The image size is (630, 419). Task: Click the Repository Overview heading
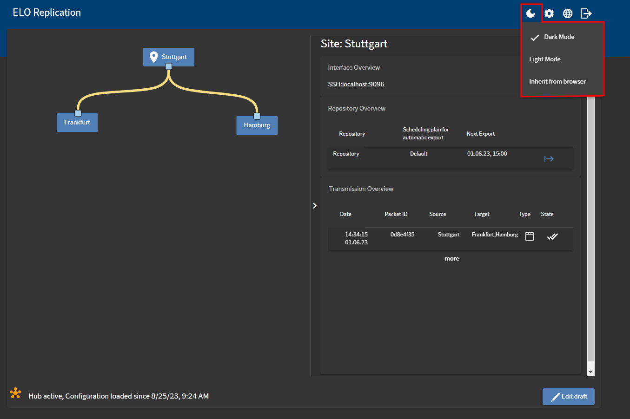coord(357,109)
